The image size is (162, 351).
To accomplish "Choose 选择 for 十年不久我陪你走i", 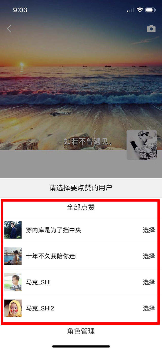I will pos(149,256).
